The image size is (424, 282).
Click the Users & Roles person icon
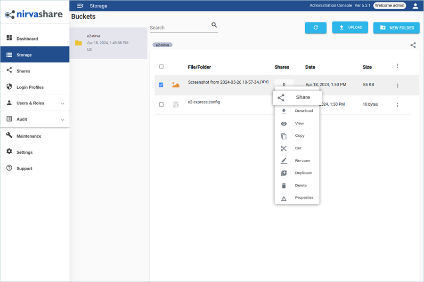point(9,102)
